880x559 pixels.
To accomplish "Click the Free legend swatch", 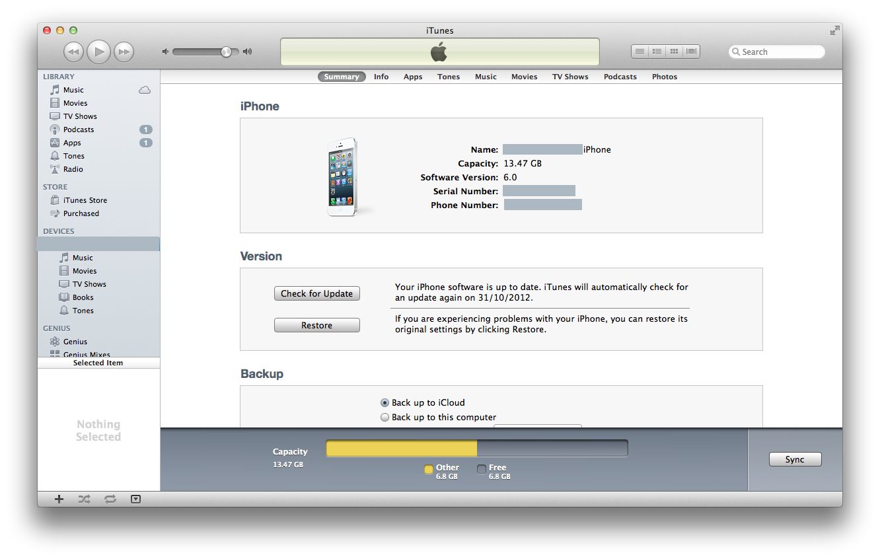I will point(482,469).
